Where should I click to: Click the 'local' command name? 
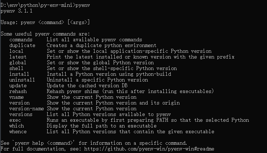(17, 51)
